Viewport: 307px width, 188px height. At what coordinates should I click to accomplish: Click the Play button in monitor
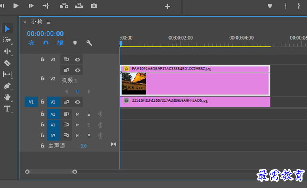click(16, 6)
